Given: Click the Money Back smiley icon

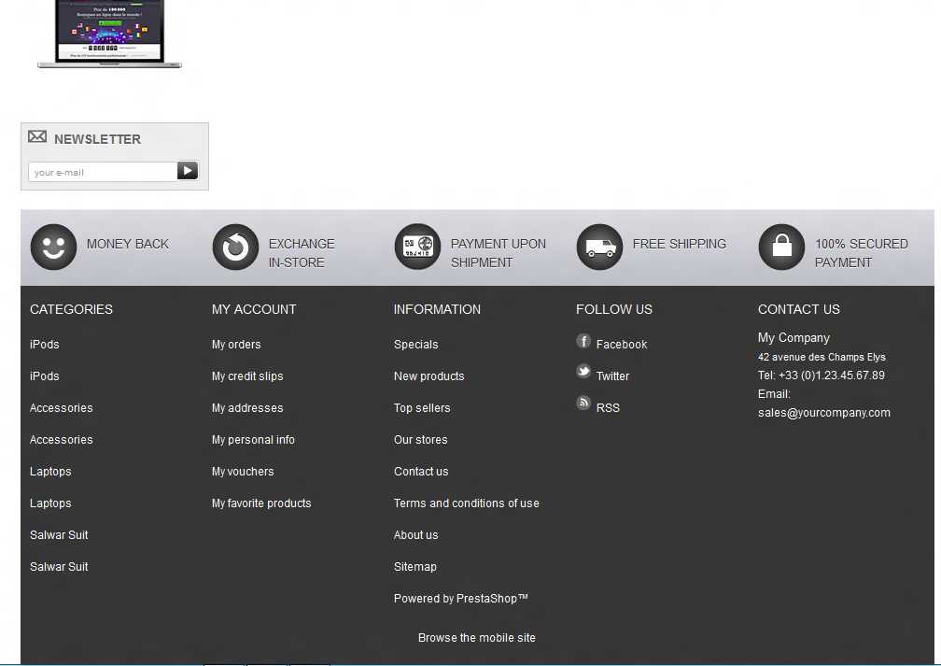Looking at the screenshot, I should (53, 247).
